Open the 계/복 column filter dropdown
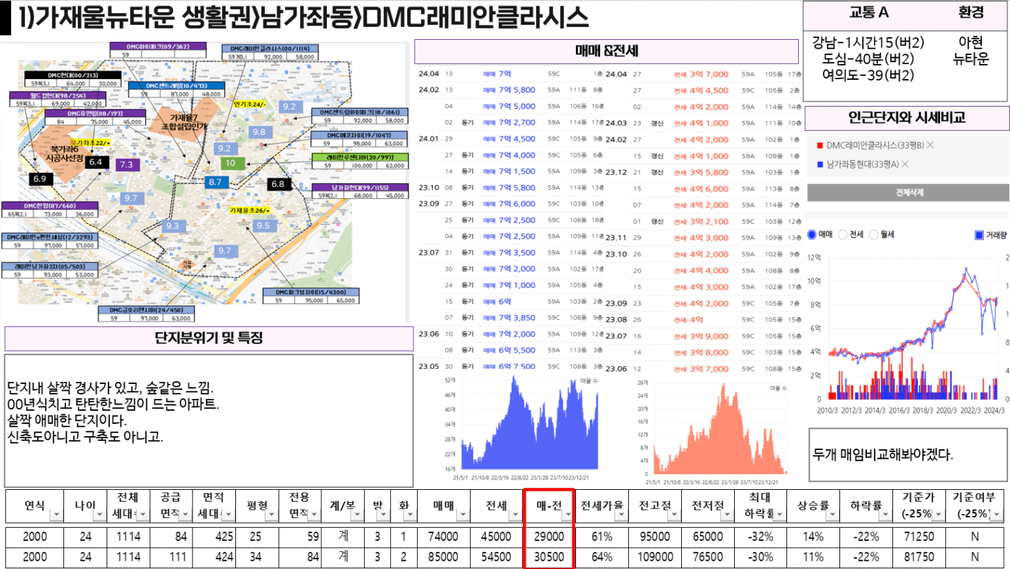1010x569 pixels. pyautogui.click(x=358, y=515)
